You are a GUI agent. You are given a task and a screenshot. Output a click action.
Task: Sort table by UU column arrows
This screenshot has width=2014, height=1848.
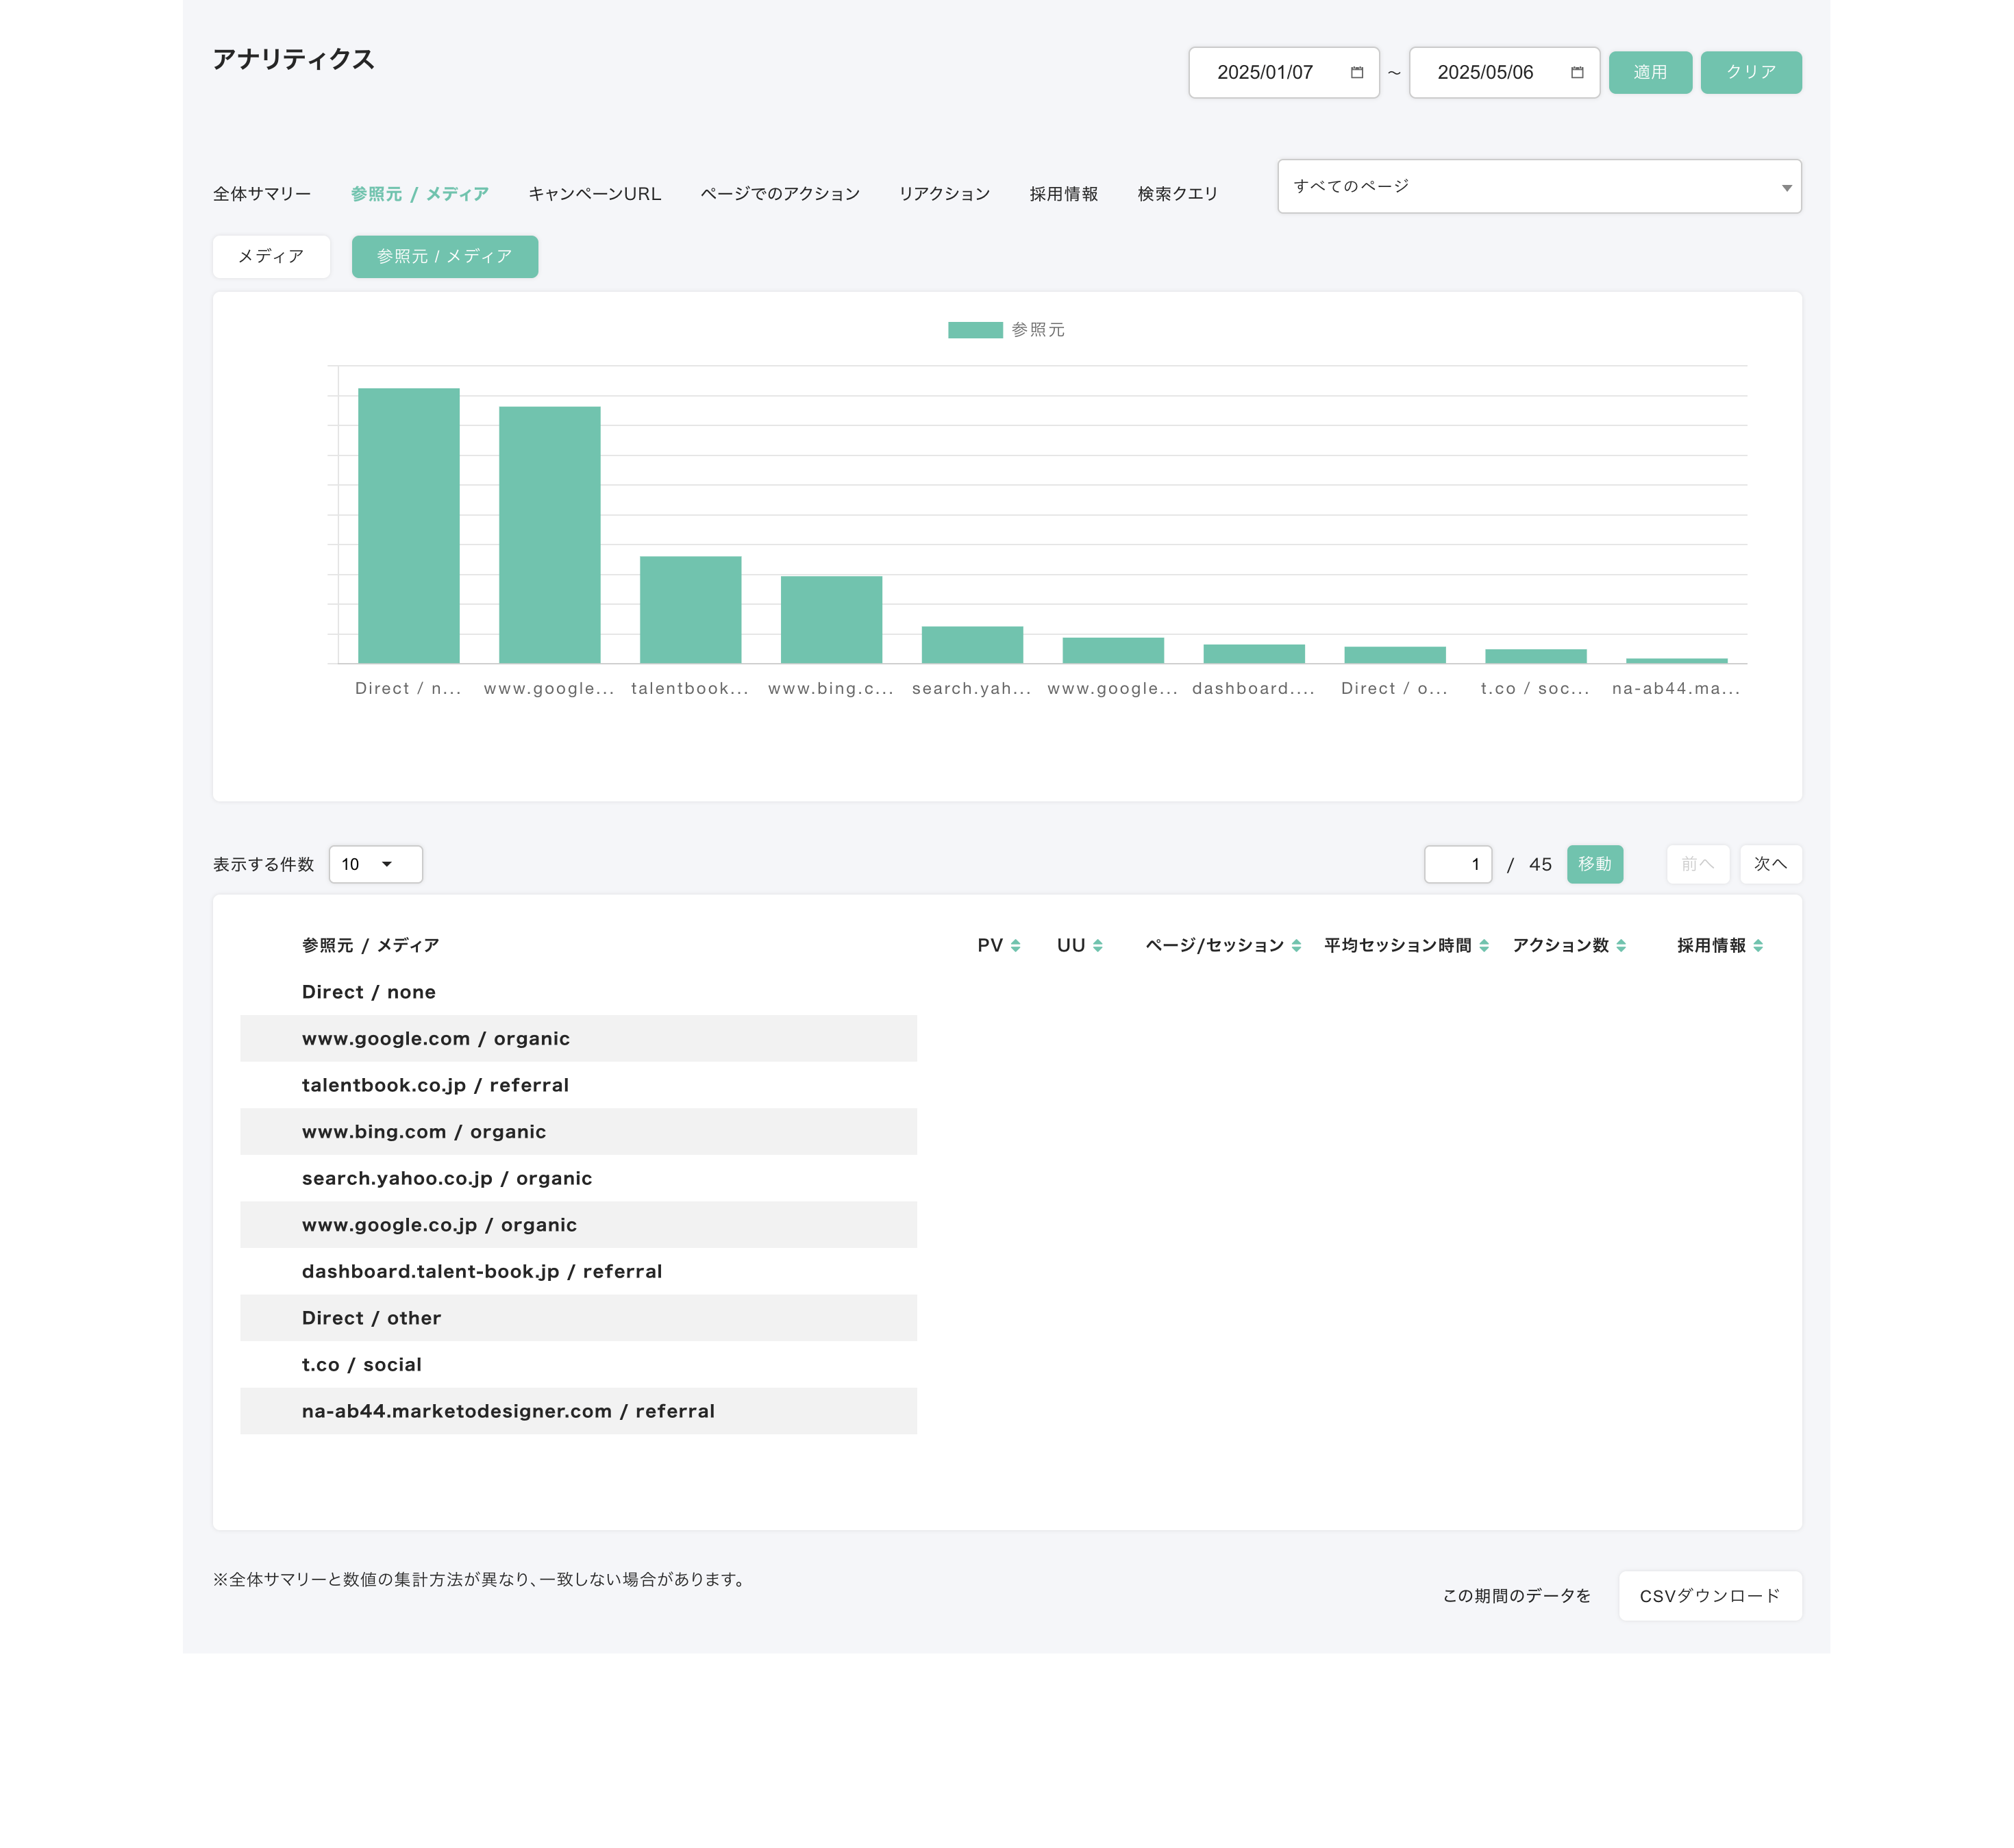[1097, 945]
